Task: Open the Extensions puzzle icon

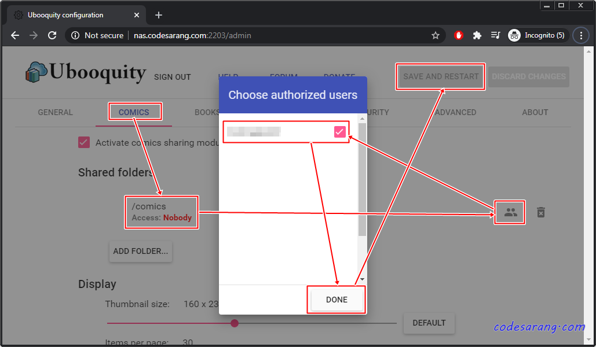Action: [477, 35]
